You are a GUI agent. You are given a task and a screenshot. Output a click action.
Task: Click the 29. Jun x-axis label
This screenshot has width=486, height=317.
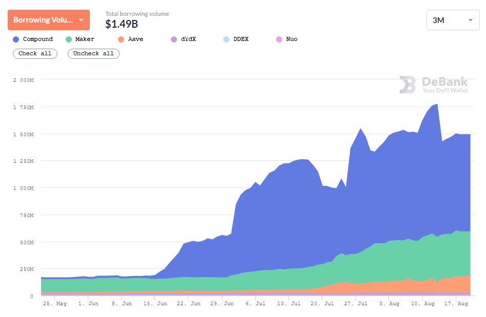coord(222,304)
